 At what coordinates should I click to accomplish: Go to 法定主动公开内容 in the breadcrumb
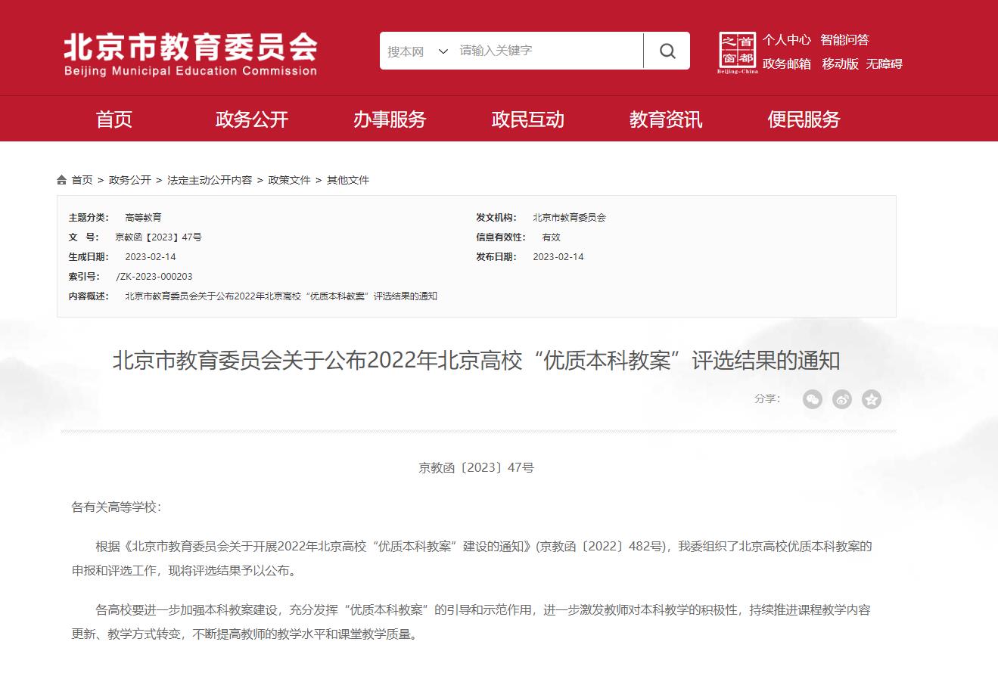210,180
